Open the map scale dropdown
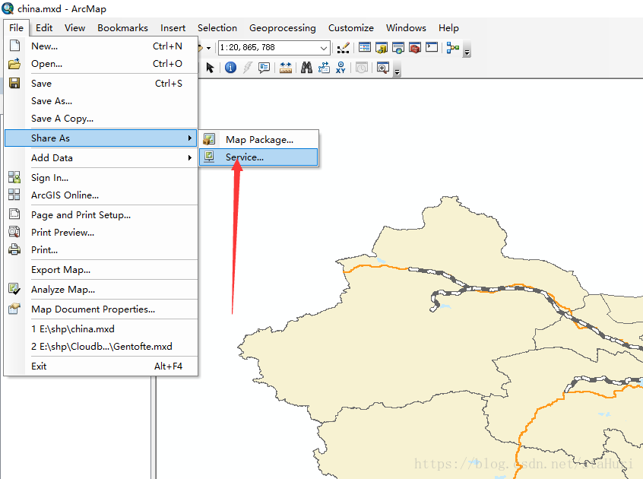Screen dimensions: 643x479 [x=324, y=48]
